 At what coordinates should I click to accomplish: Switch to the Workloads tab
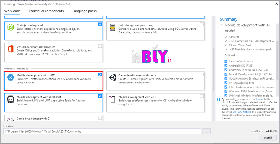[x=12, y=11]
